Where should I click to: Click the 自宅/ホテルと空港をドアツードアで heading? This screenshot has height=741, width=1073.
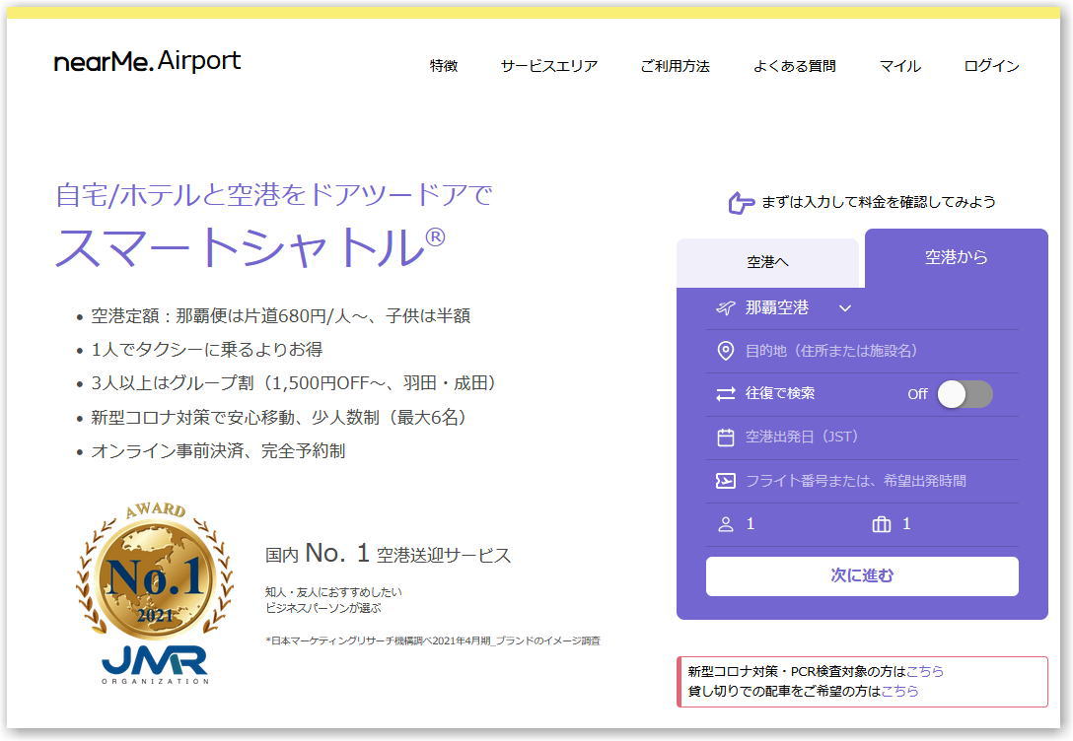click(x=274, y=195)
